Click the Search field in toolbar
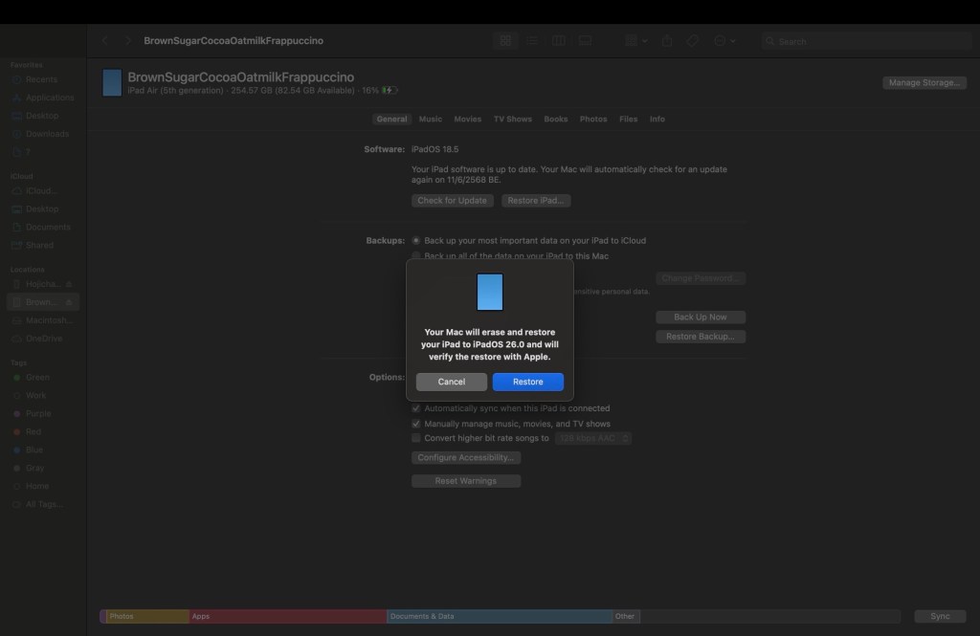 coord(866,41)
